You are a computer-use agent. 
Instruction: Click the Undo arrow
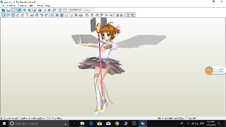[x=42, y=15]
